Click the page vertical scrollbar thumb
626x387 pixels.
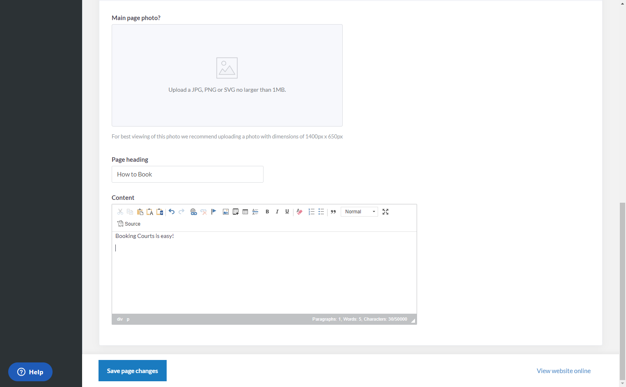(x=623, y=291)
